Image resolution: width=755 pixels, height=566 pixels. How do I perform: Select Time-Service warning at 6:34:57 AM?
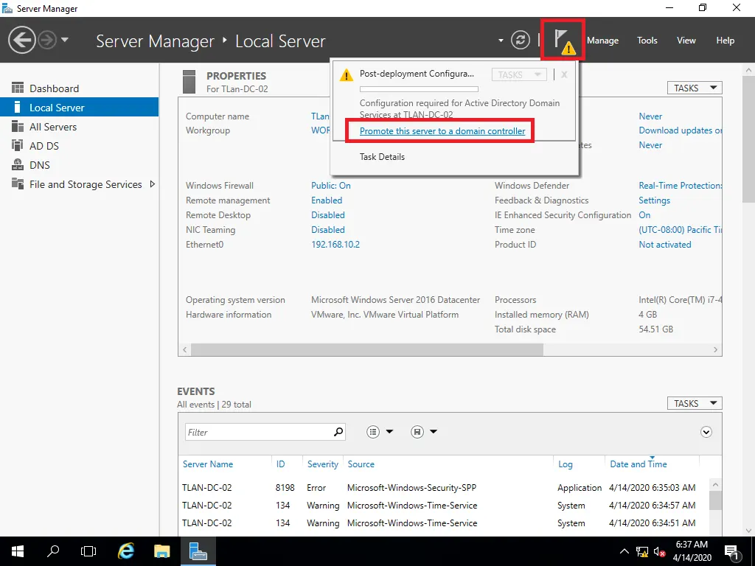coord(443,506)
